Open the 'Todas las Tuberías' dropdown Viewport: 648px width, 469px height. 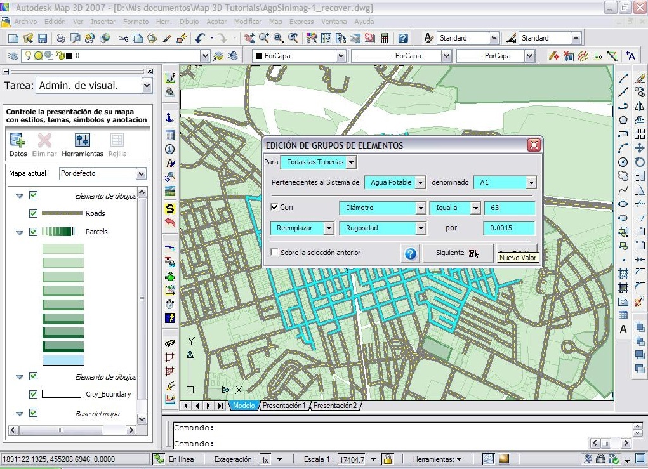pyautogui.click(x=352, y=162)
